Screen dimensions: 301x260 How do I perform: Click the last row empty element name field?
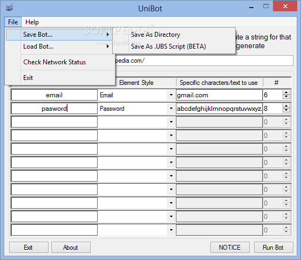coord(54,230)
